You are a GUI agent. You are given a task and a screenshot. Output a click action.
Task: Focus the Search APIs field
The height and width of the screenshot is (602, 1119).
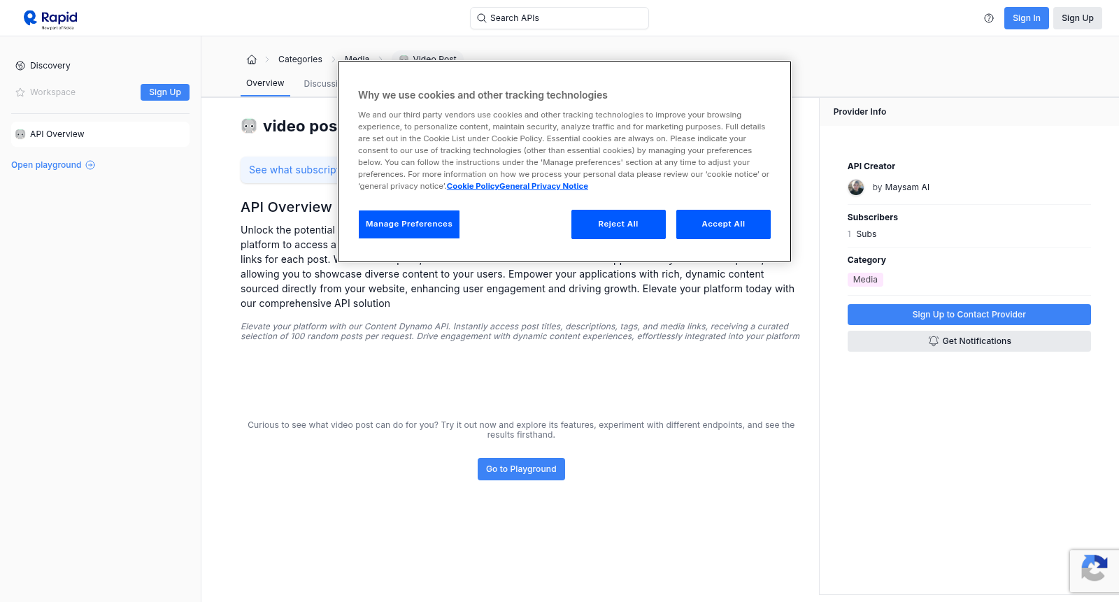tap(559, 18)
